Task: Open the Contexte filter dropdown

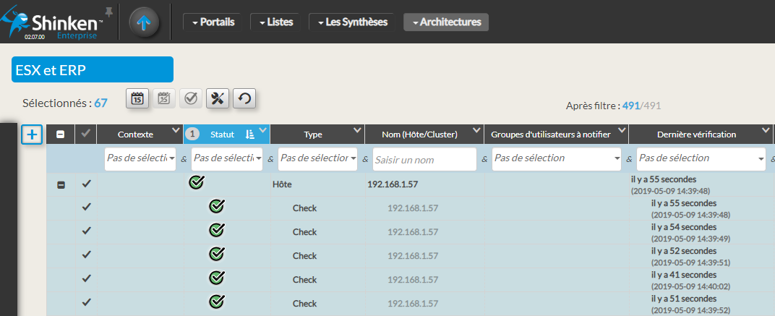Action: coord(140,158)
